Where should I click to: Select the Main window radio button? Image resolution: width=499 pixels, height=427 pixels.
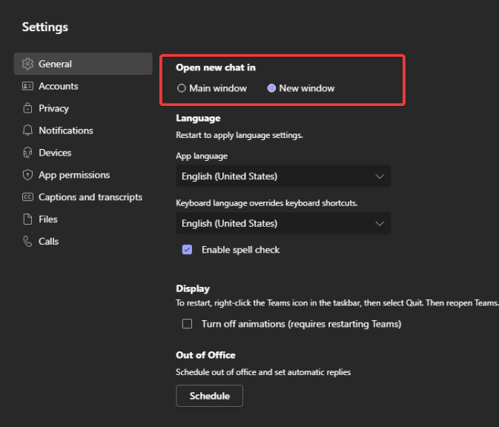tap(182, 88)
